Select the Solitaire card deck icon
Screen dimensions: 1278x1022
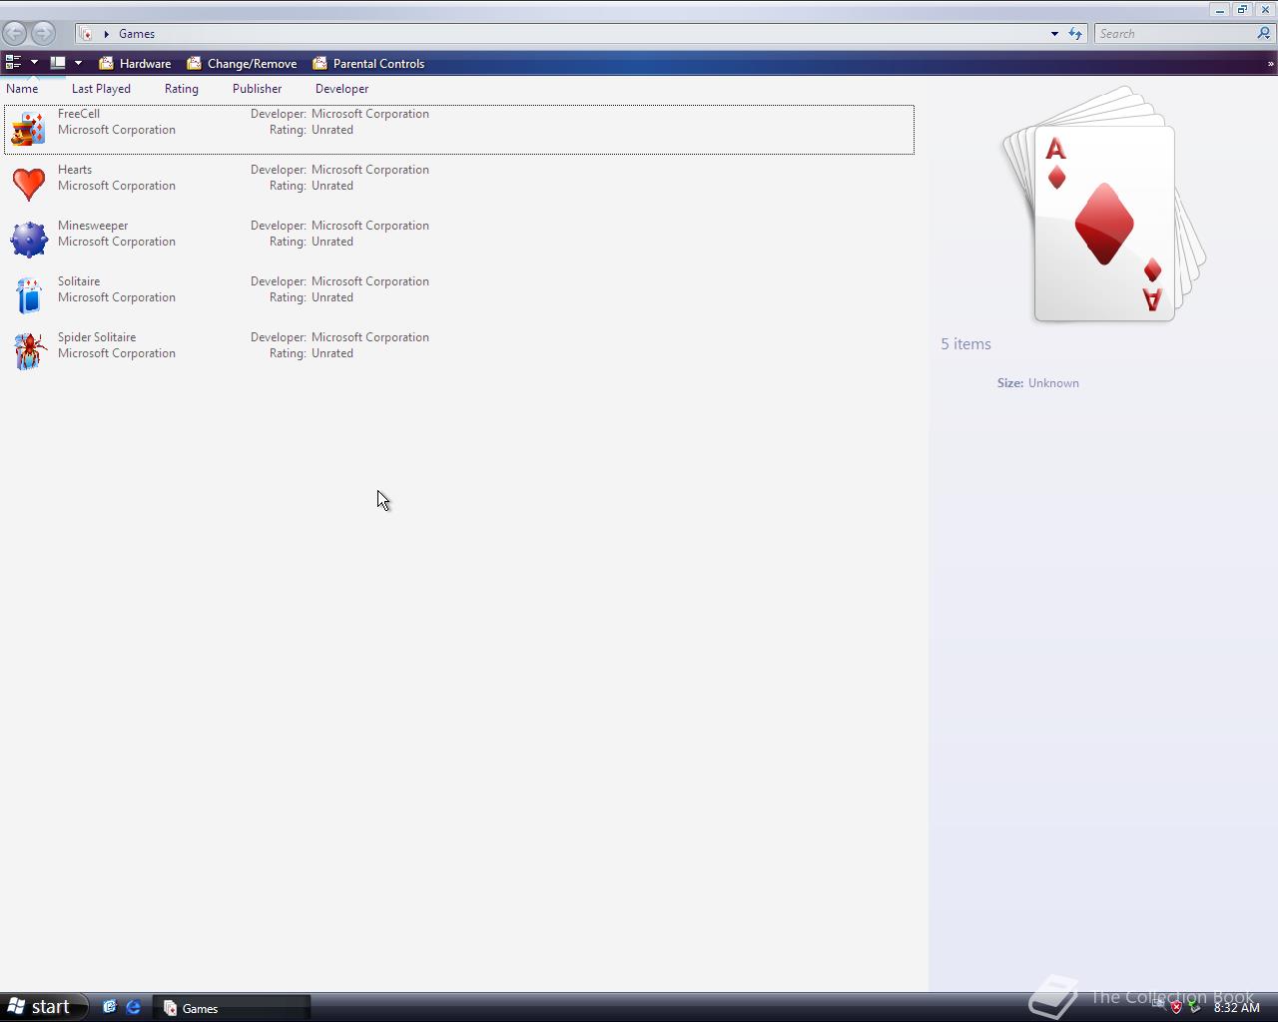click(28, 296)
